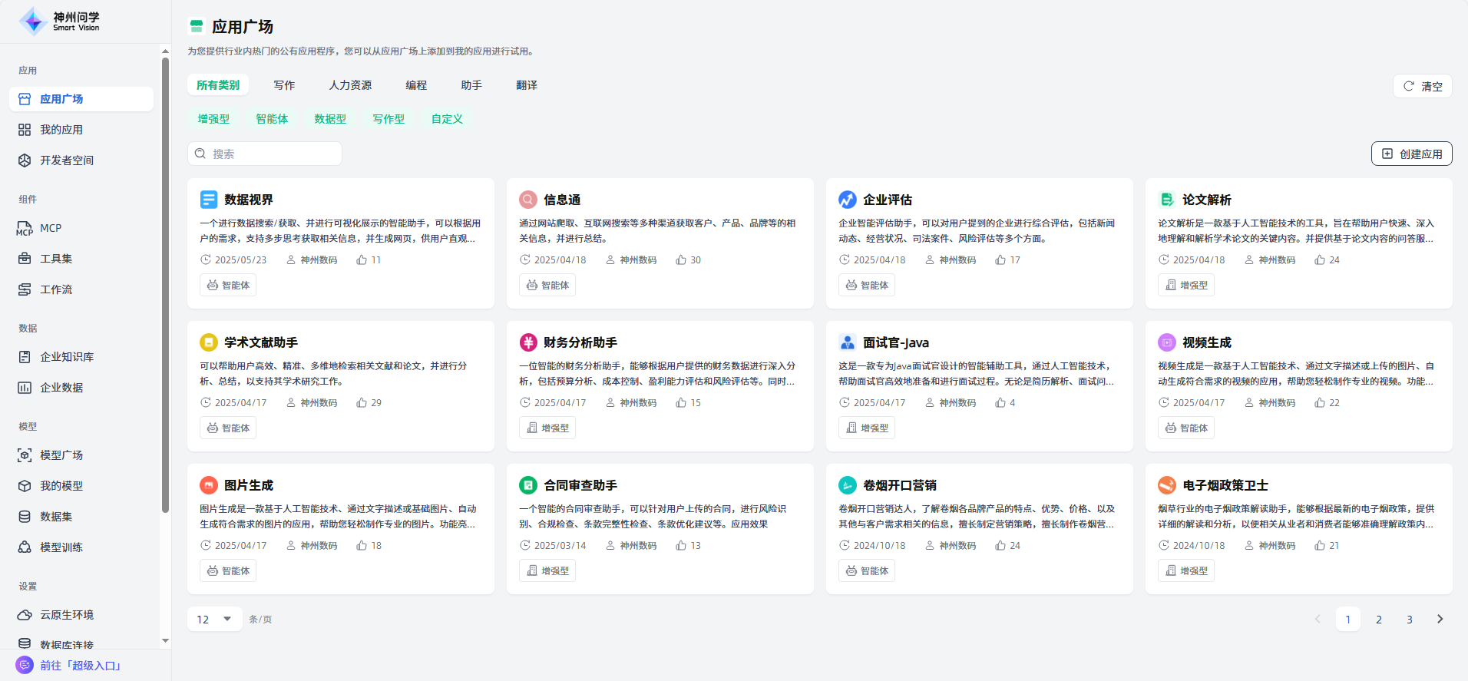Click the 视频生成 purple icon
This screenshot has height=681, width=1468.
coord(1167,342)
